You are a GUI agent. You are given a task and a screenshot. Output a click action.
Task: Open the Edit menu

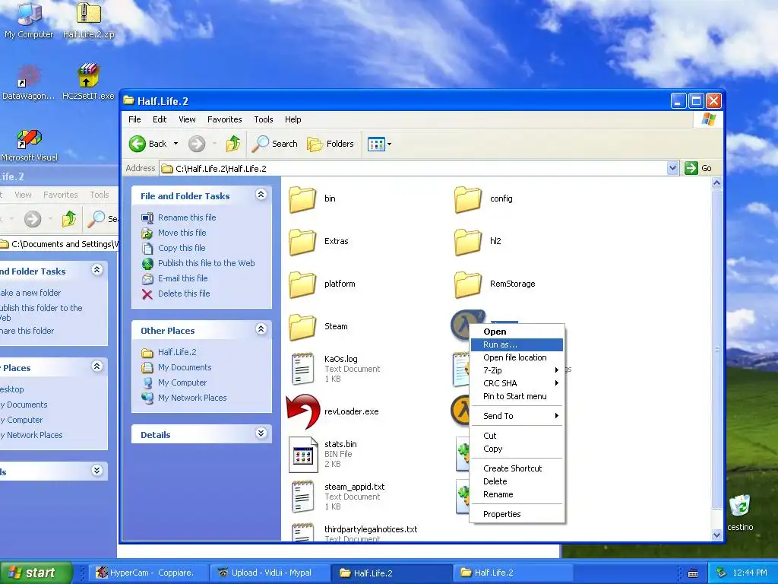pos(160,119)
